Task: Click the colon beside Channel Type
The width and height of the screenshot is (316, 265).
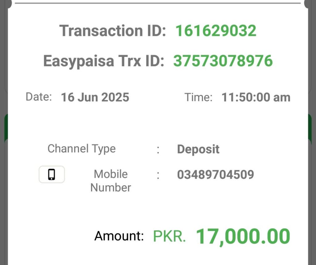Action: tap(158, 150)
